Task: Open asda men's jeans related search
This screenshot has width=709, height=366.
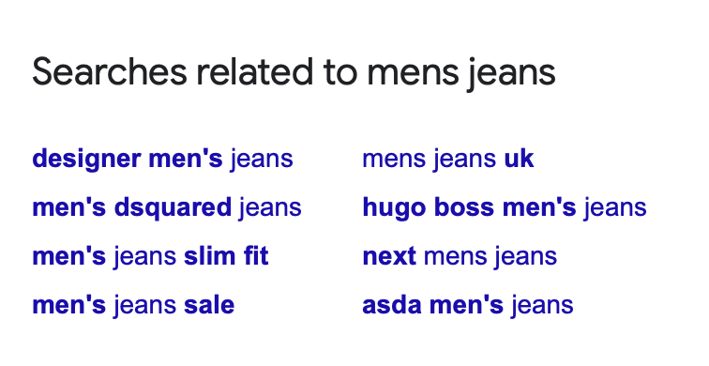Action: click(x=468, y=305)
